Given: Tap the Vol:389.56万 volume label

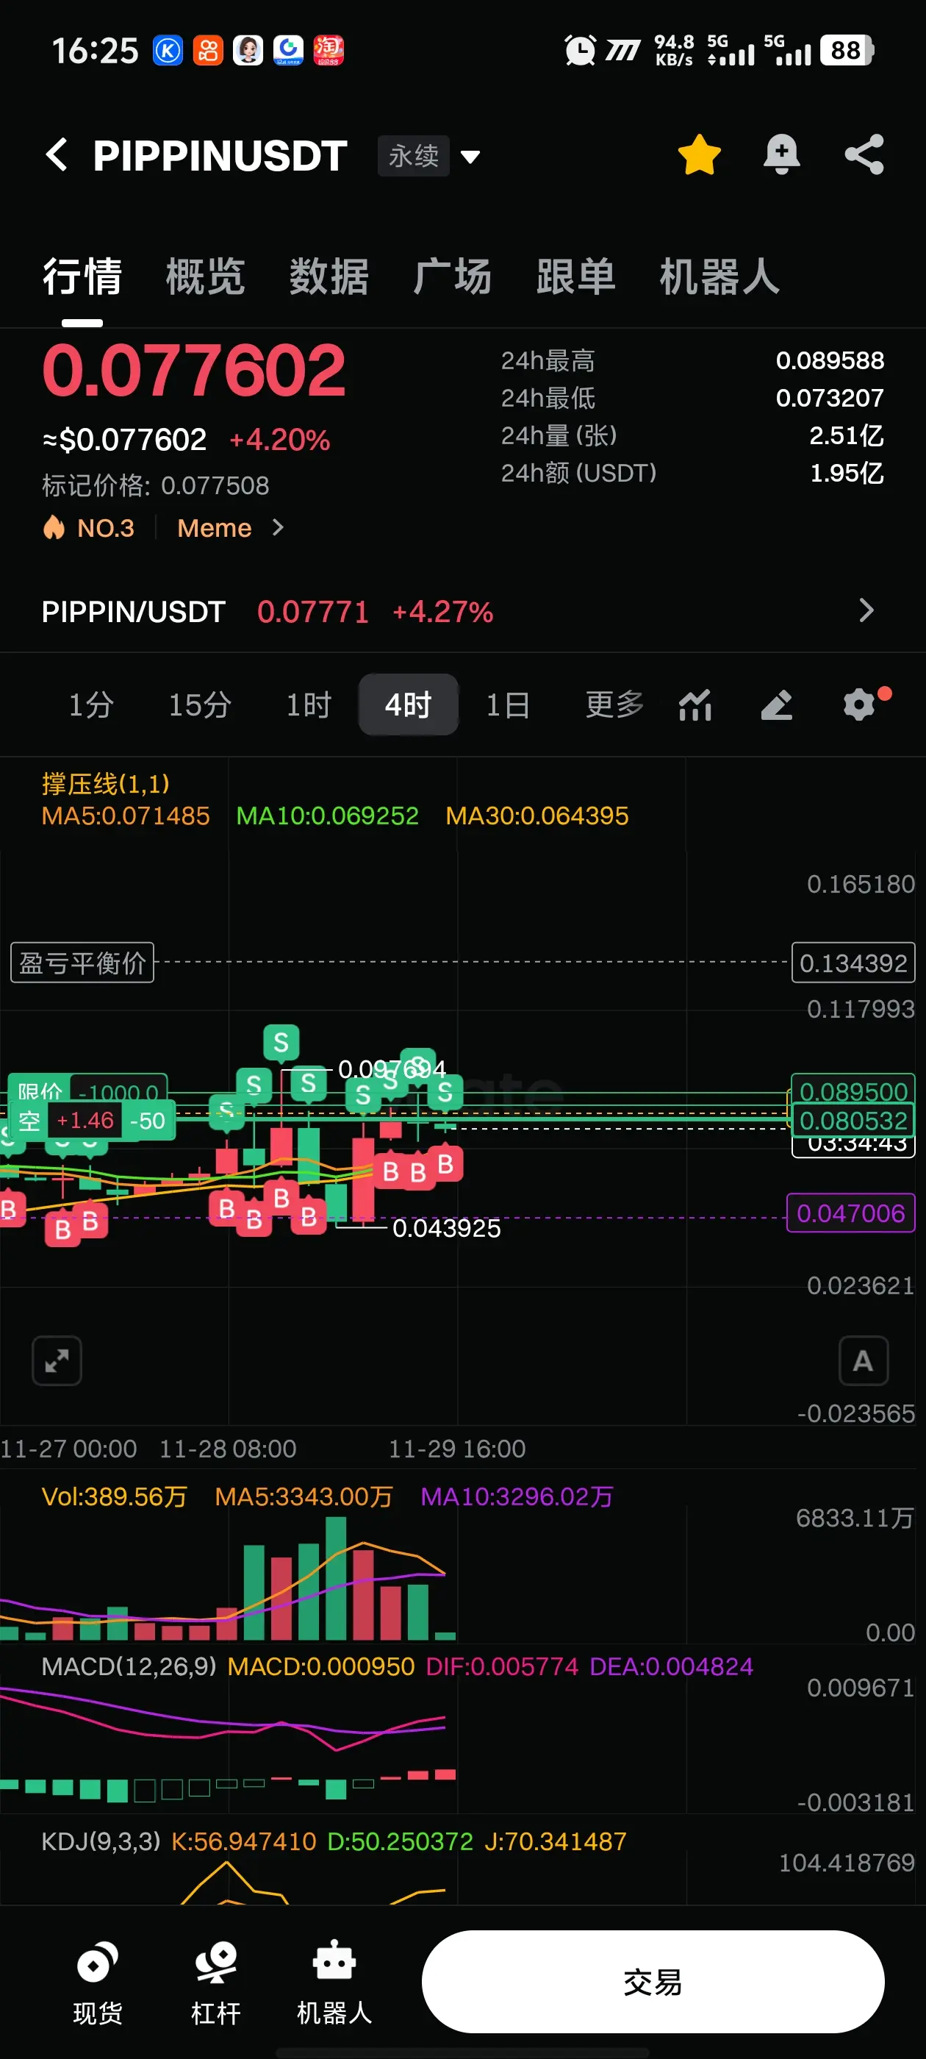Looking at the screenshot, I should pos(114,1496).
